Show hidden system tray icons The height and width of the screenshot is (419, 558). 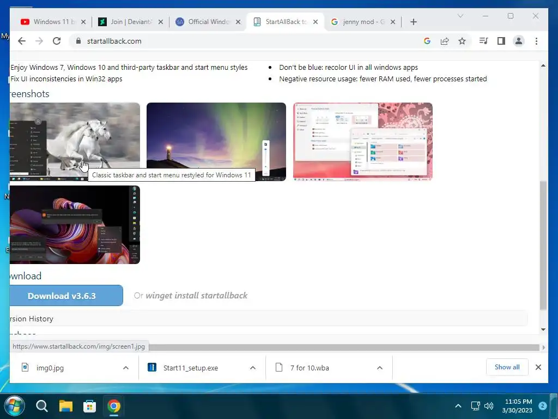458,406
